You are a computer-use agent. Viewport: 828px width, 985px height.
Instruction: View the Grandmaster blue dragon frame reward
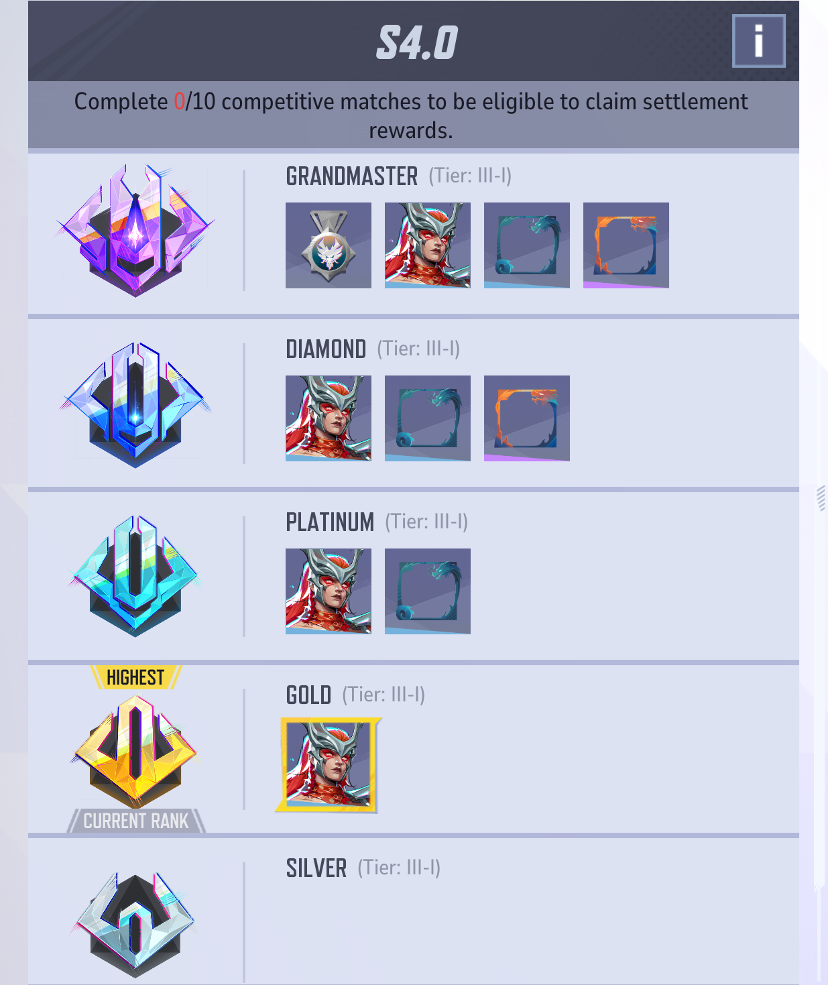coord(527,245)
